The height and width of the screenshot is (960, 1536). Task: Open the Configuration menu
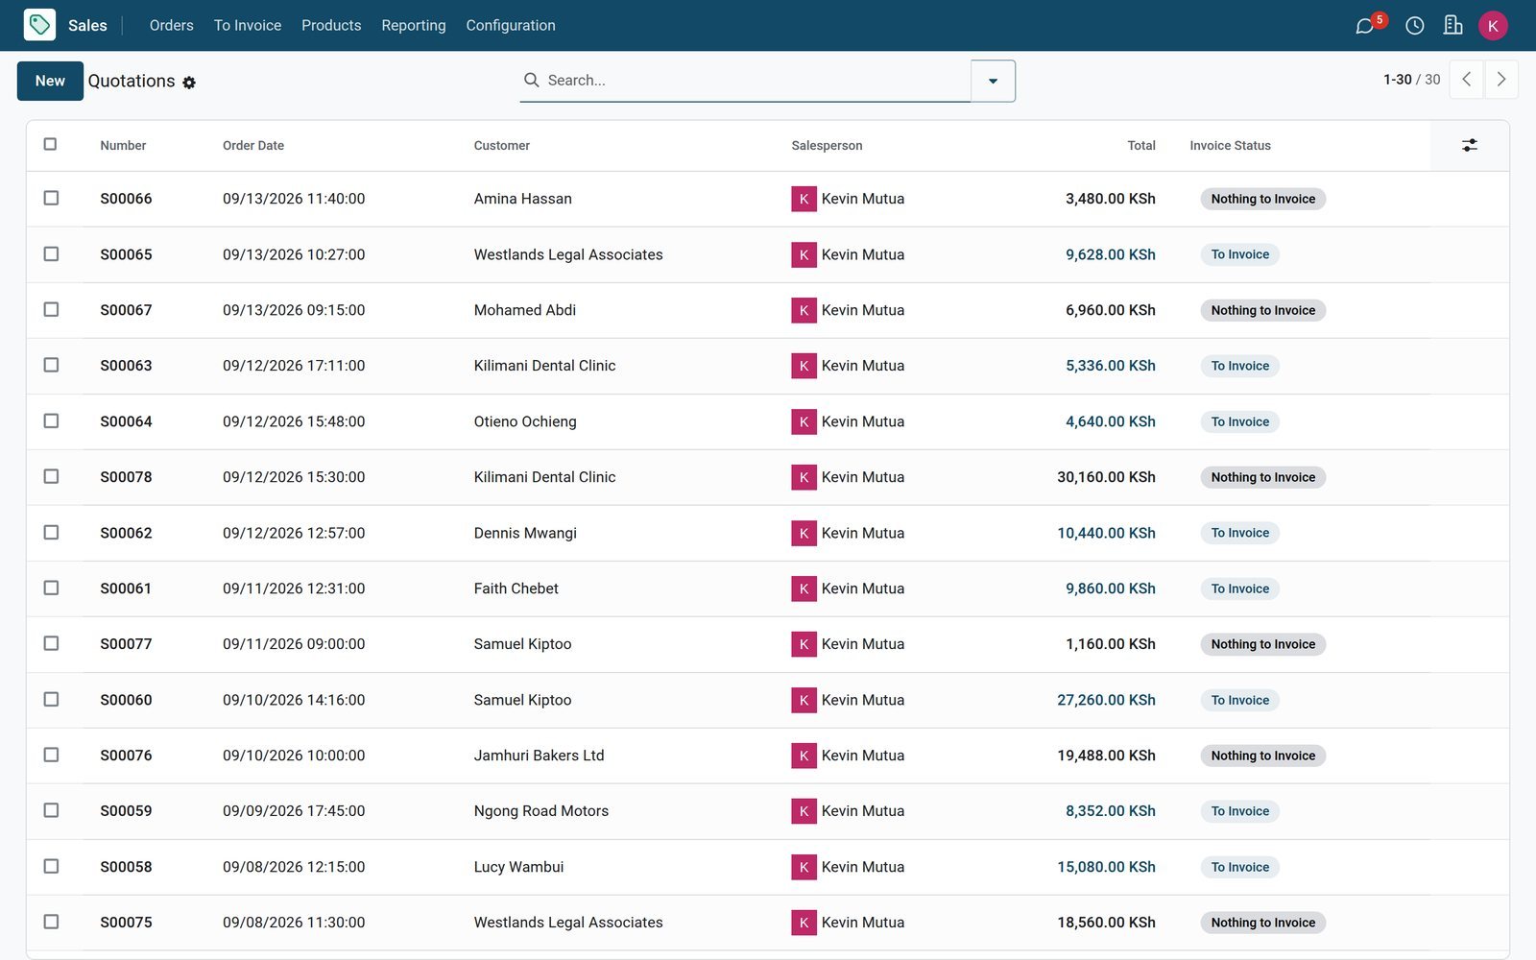(x=511, y=26)
